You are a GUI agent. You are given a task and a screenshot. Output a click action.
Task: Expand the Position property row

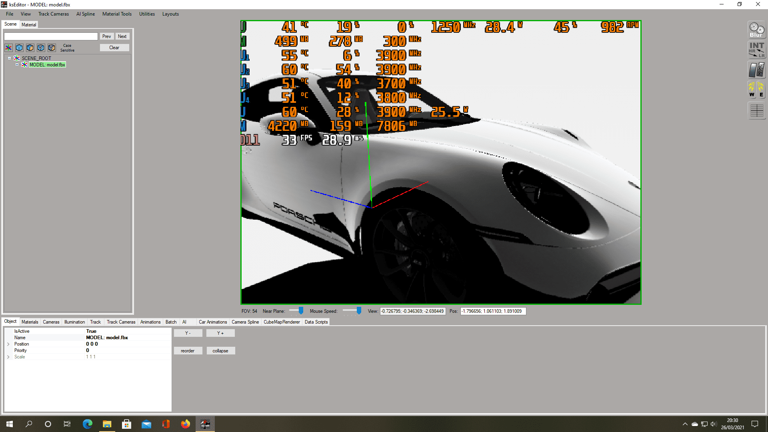tap(8, 344)
